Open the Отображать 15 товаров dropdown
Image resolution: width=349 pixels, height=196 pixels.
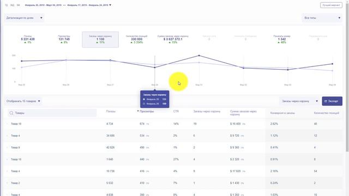tap(23, 101)
